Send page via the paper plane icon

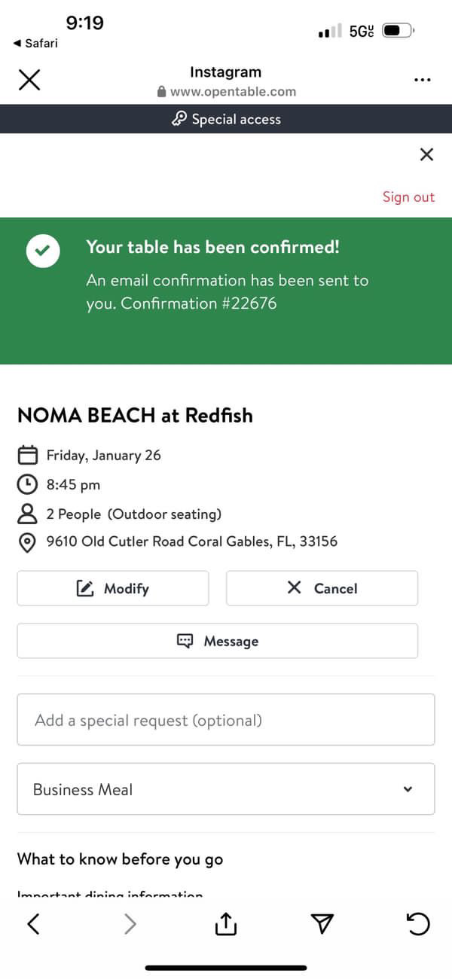click(x=322, y=924)
